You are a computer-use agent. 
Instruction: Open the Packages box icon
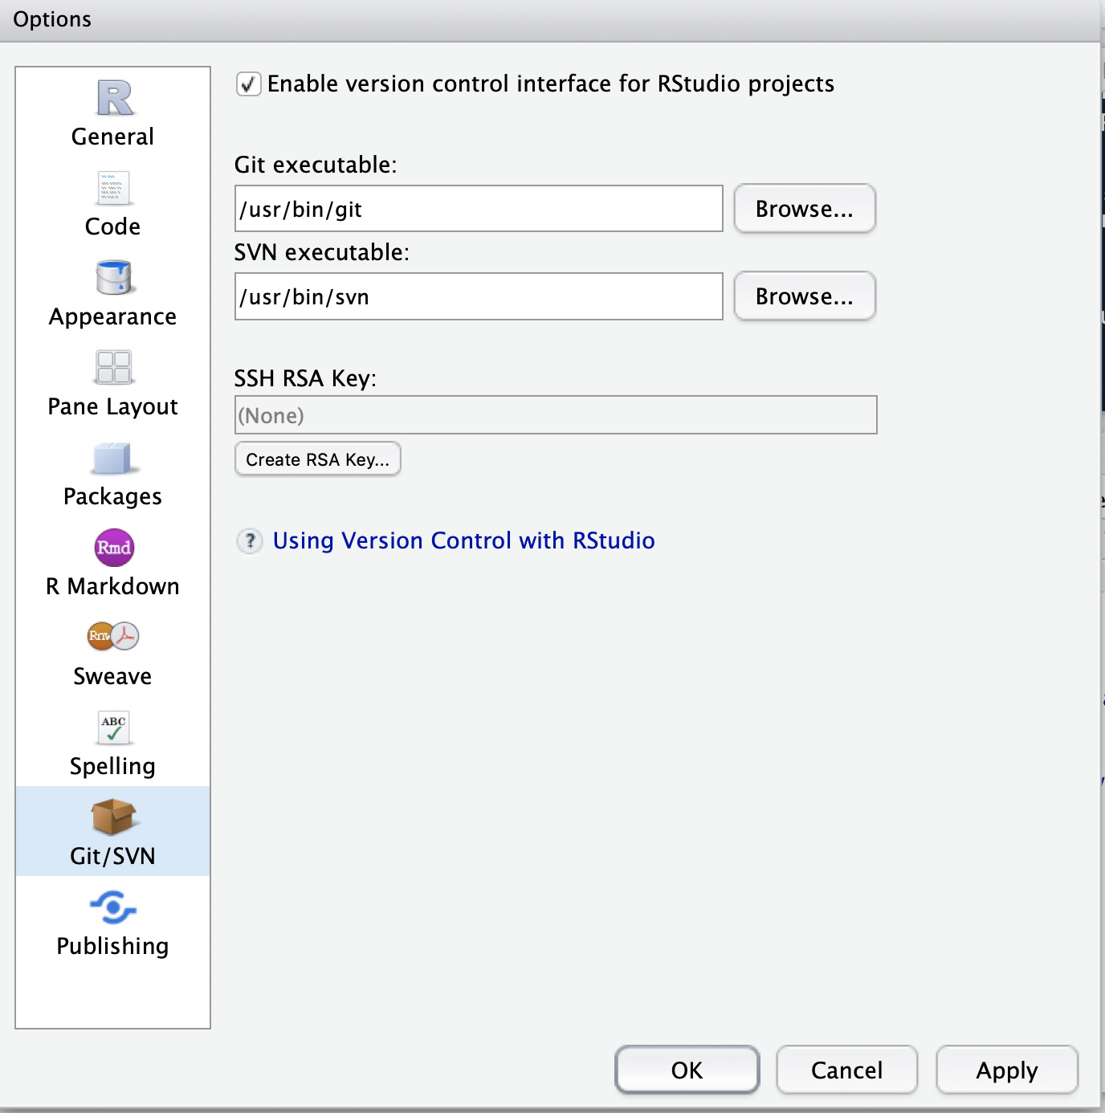113,459
